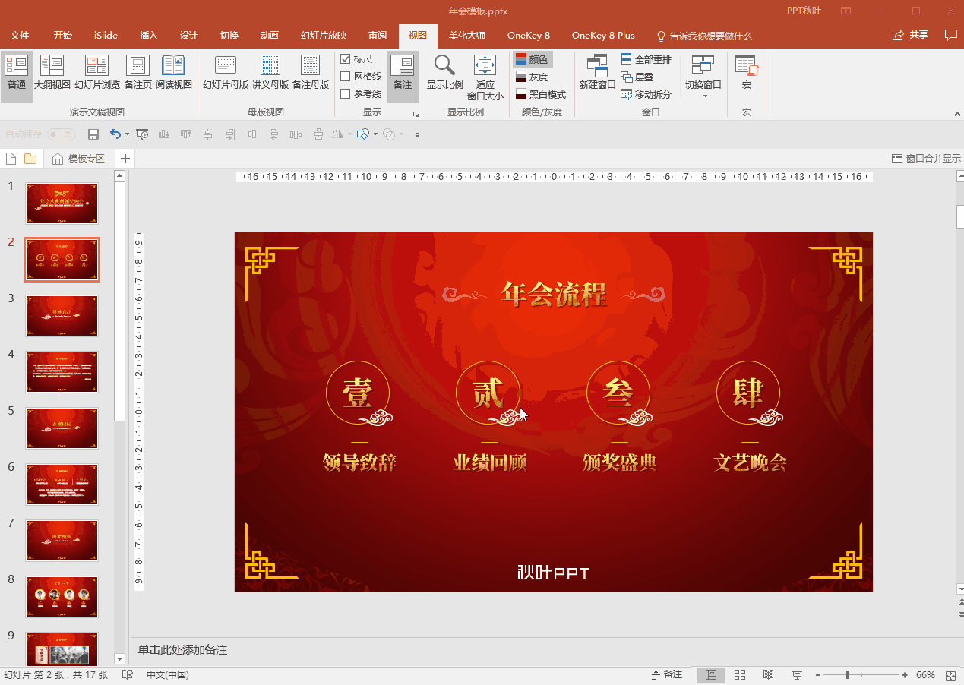This screenshot has width=964, height=685.
Task: Open the shapes dropdown arrow in quick toolbar
Action: (x=375, y=134)
